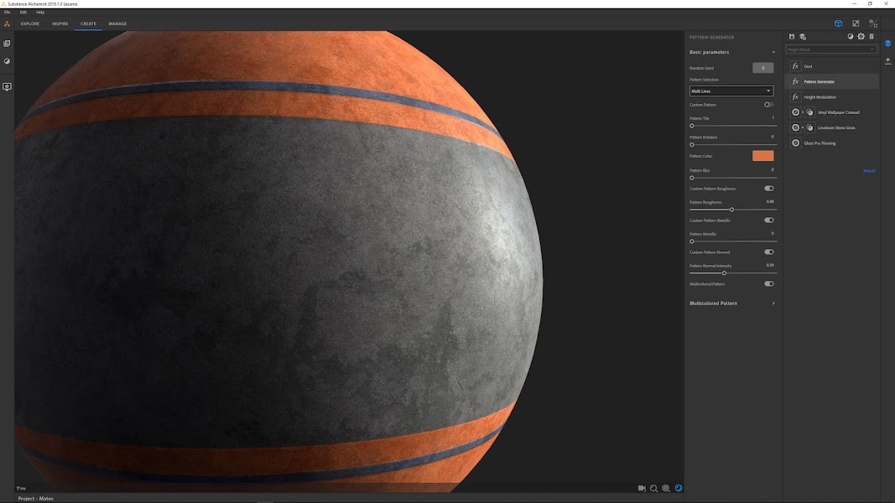
Task: Open the blue layers stack panel icon
Action: [x=887, y=44]
